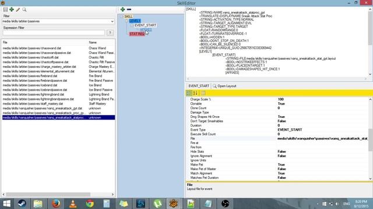Select the chaoticriftpassive.dat file row

tap(58, 62)
